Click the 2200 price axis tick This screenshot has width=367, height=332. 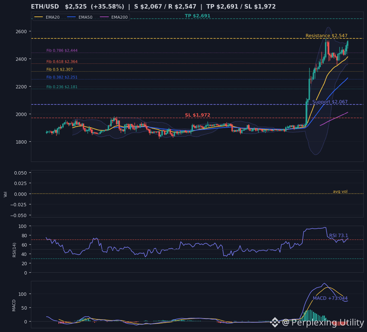pos(21,87)
